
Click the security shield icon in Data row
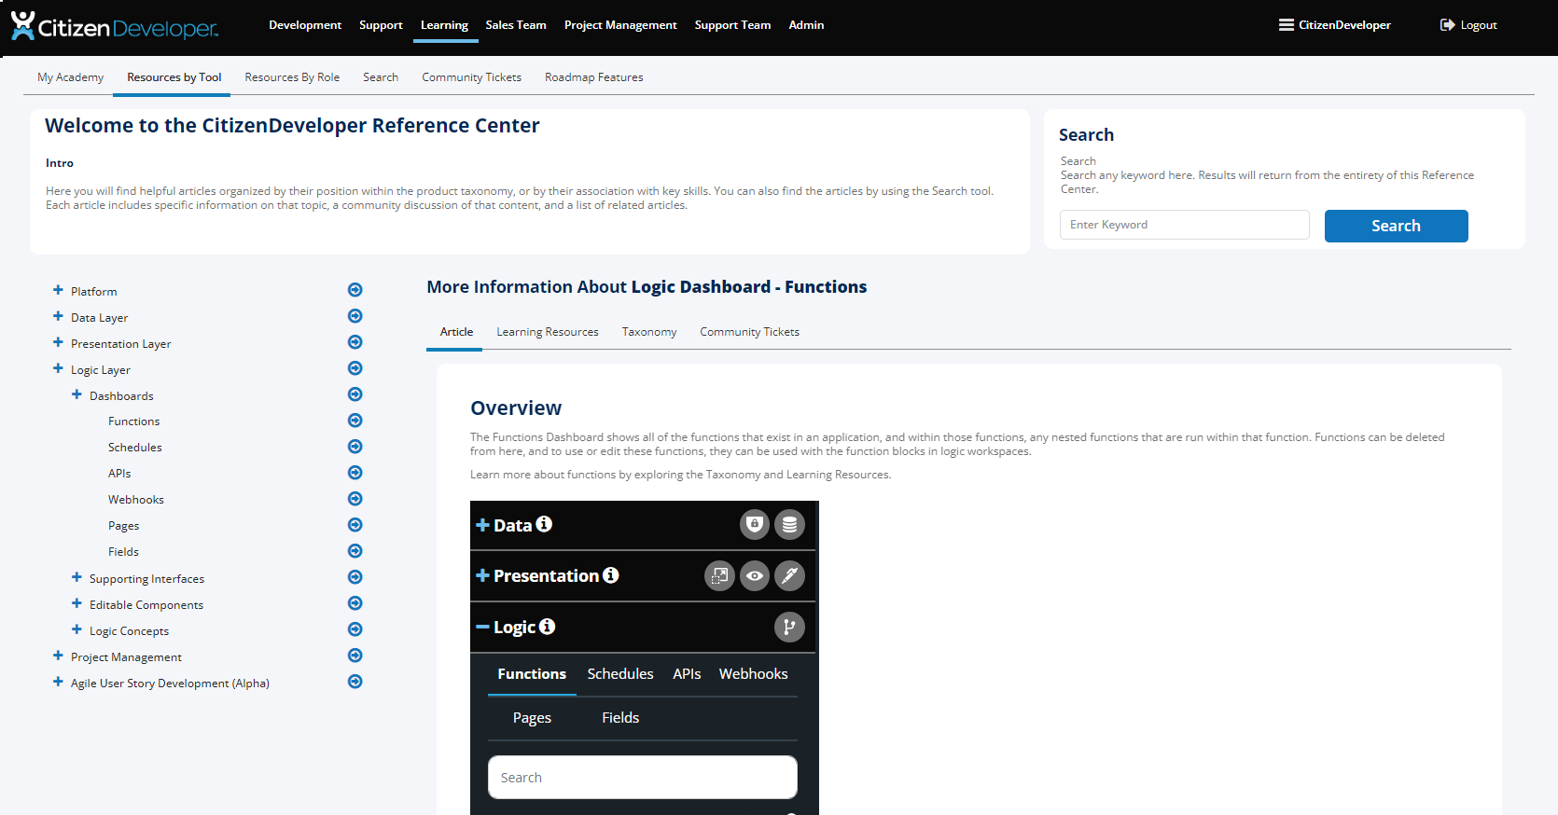tap(755, 525)
